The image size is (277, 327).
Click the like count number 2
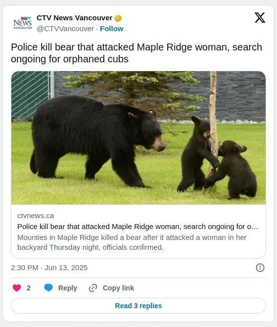[29, 288]
